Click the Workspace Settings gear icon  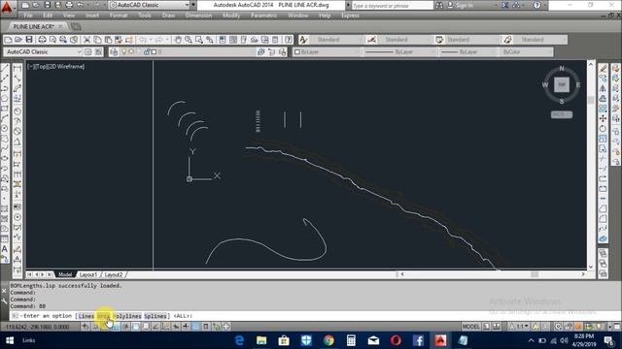88,51
